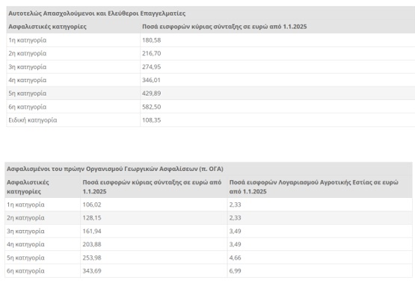Click the 274,95 value in first table
Image resolution: width=415 pixels, height=286 pixels.
(x=151, y=67)
